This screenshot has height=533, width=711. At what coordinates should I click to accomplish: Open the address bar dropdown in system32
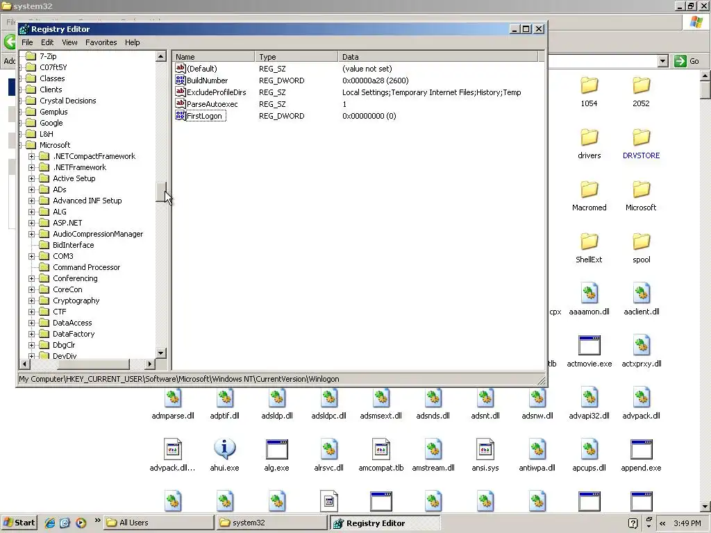663,61
